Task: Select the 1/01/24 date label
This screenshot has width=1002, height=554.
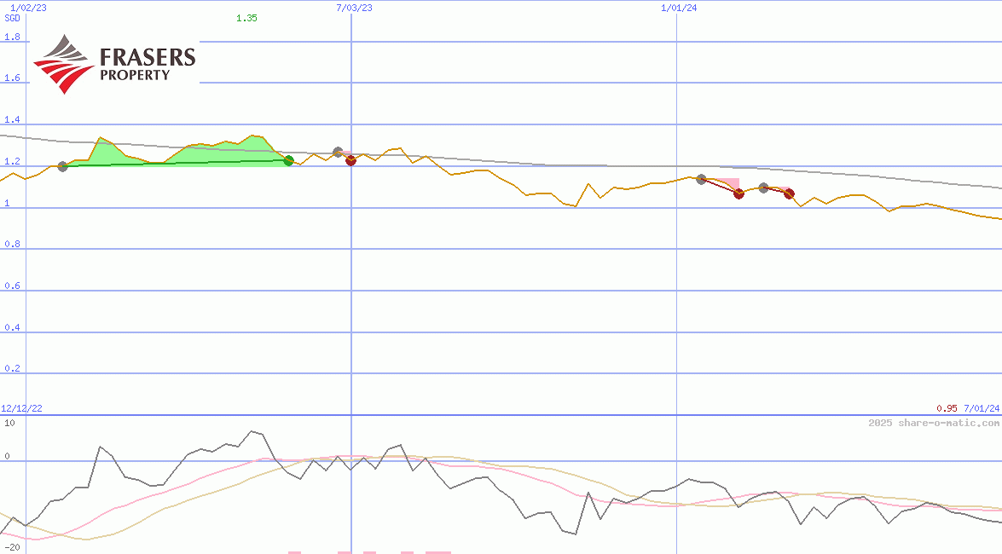Action: (x=679, y=8)
